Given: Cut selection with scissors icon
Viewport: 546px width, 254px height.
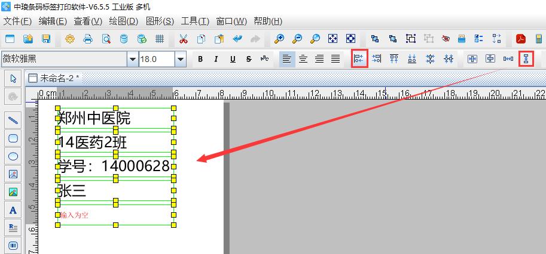Looking at the screenshot, I should 183,39.
